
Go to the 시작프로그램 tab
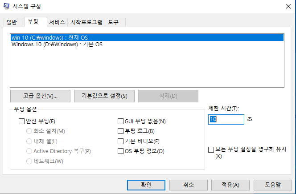point(86,22)
